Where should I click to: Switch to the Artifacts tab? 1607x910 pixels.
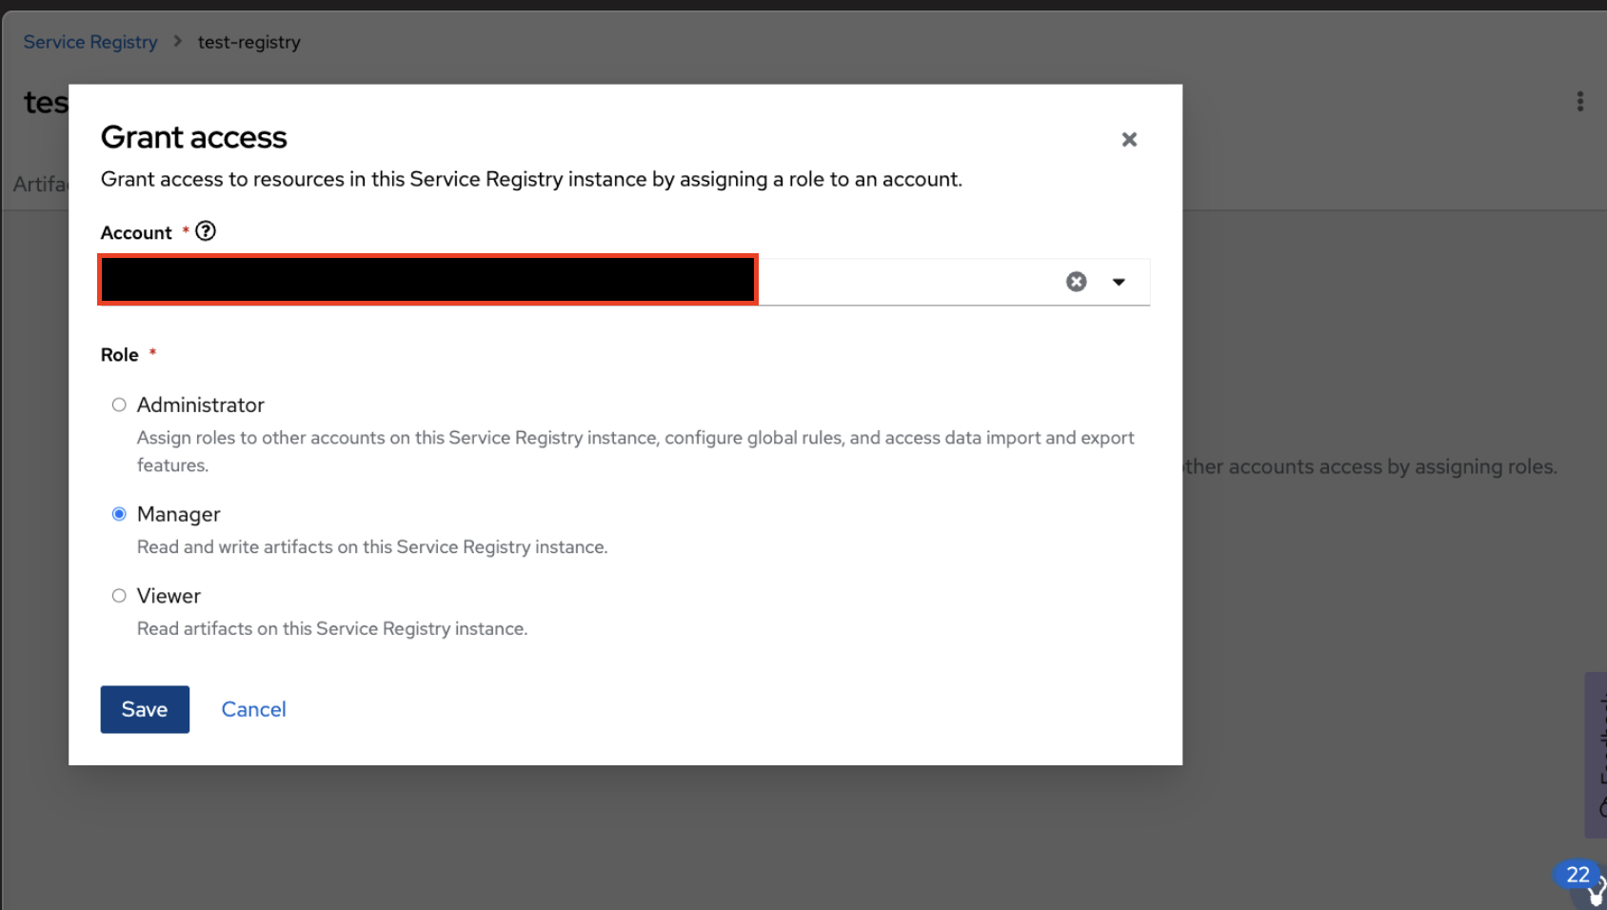pyautogui.click(x=40, y=185)
